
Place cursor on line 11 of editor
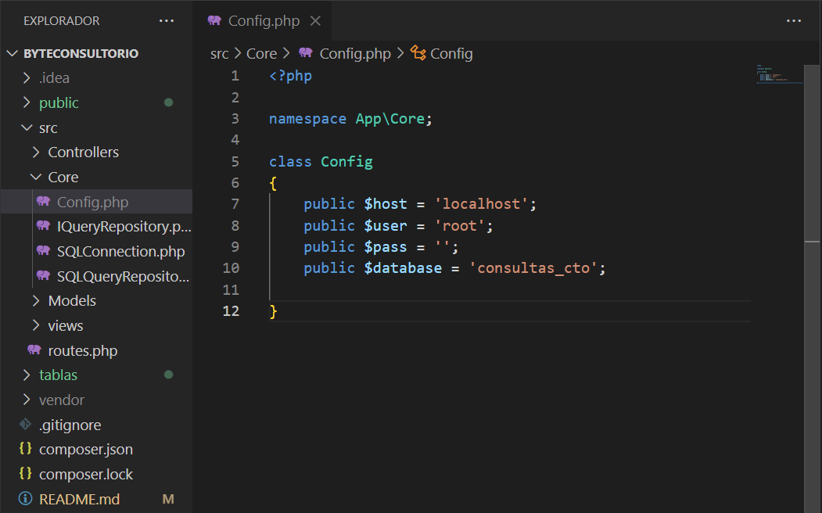click(469, 290)
